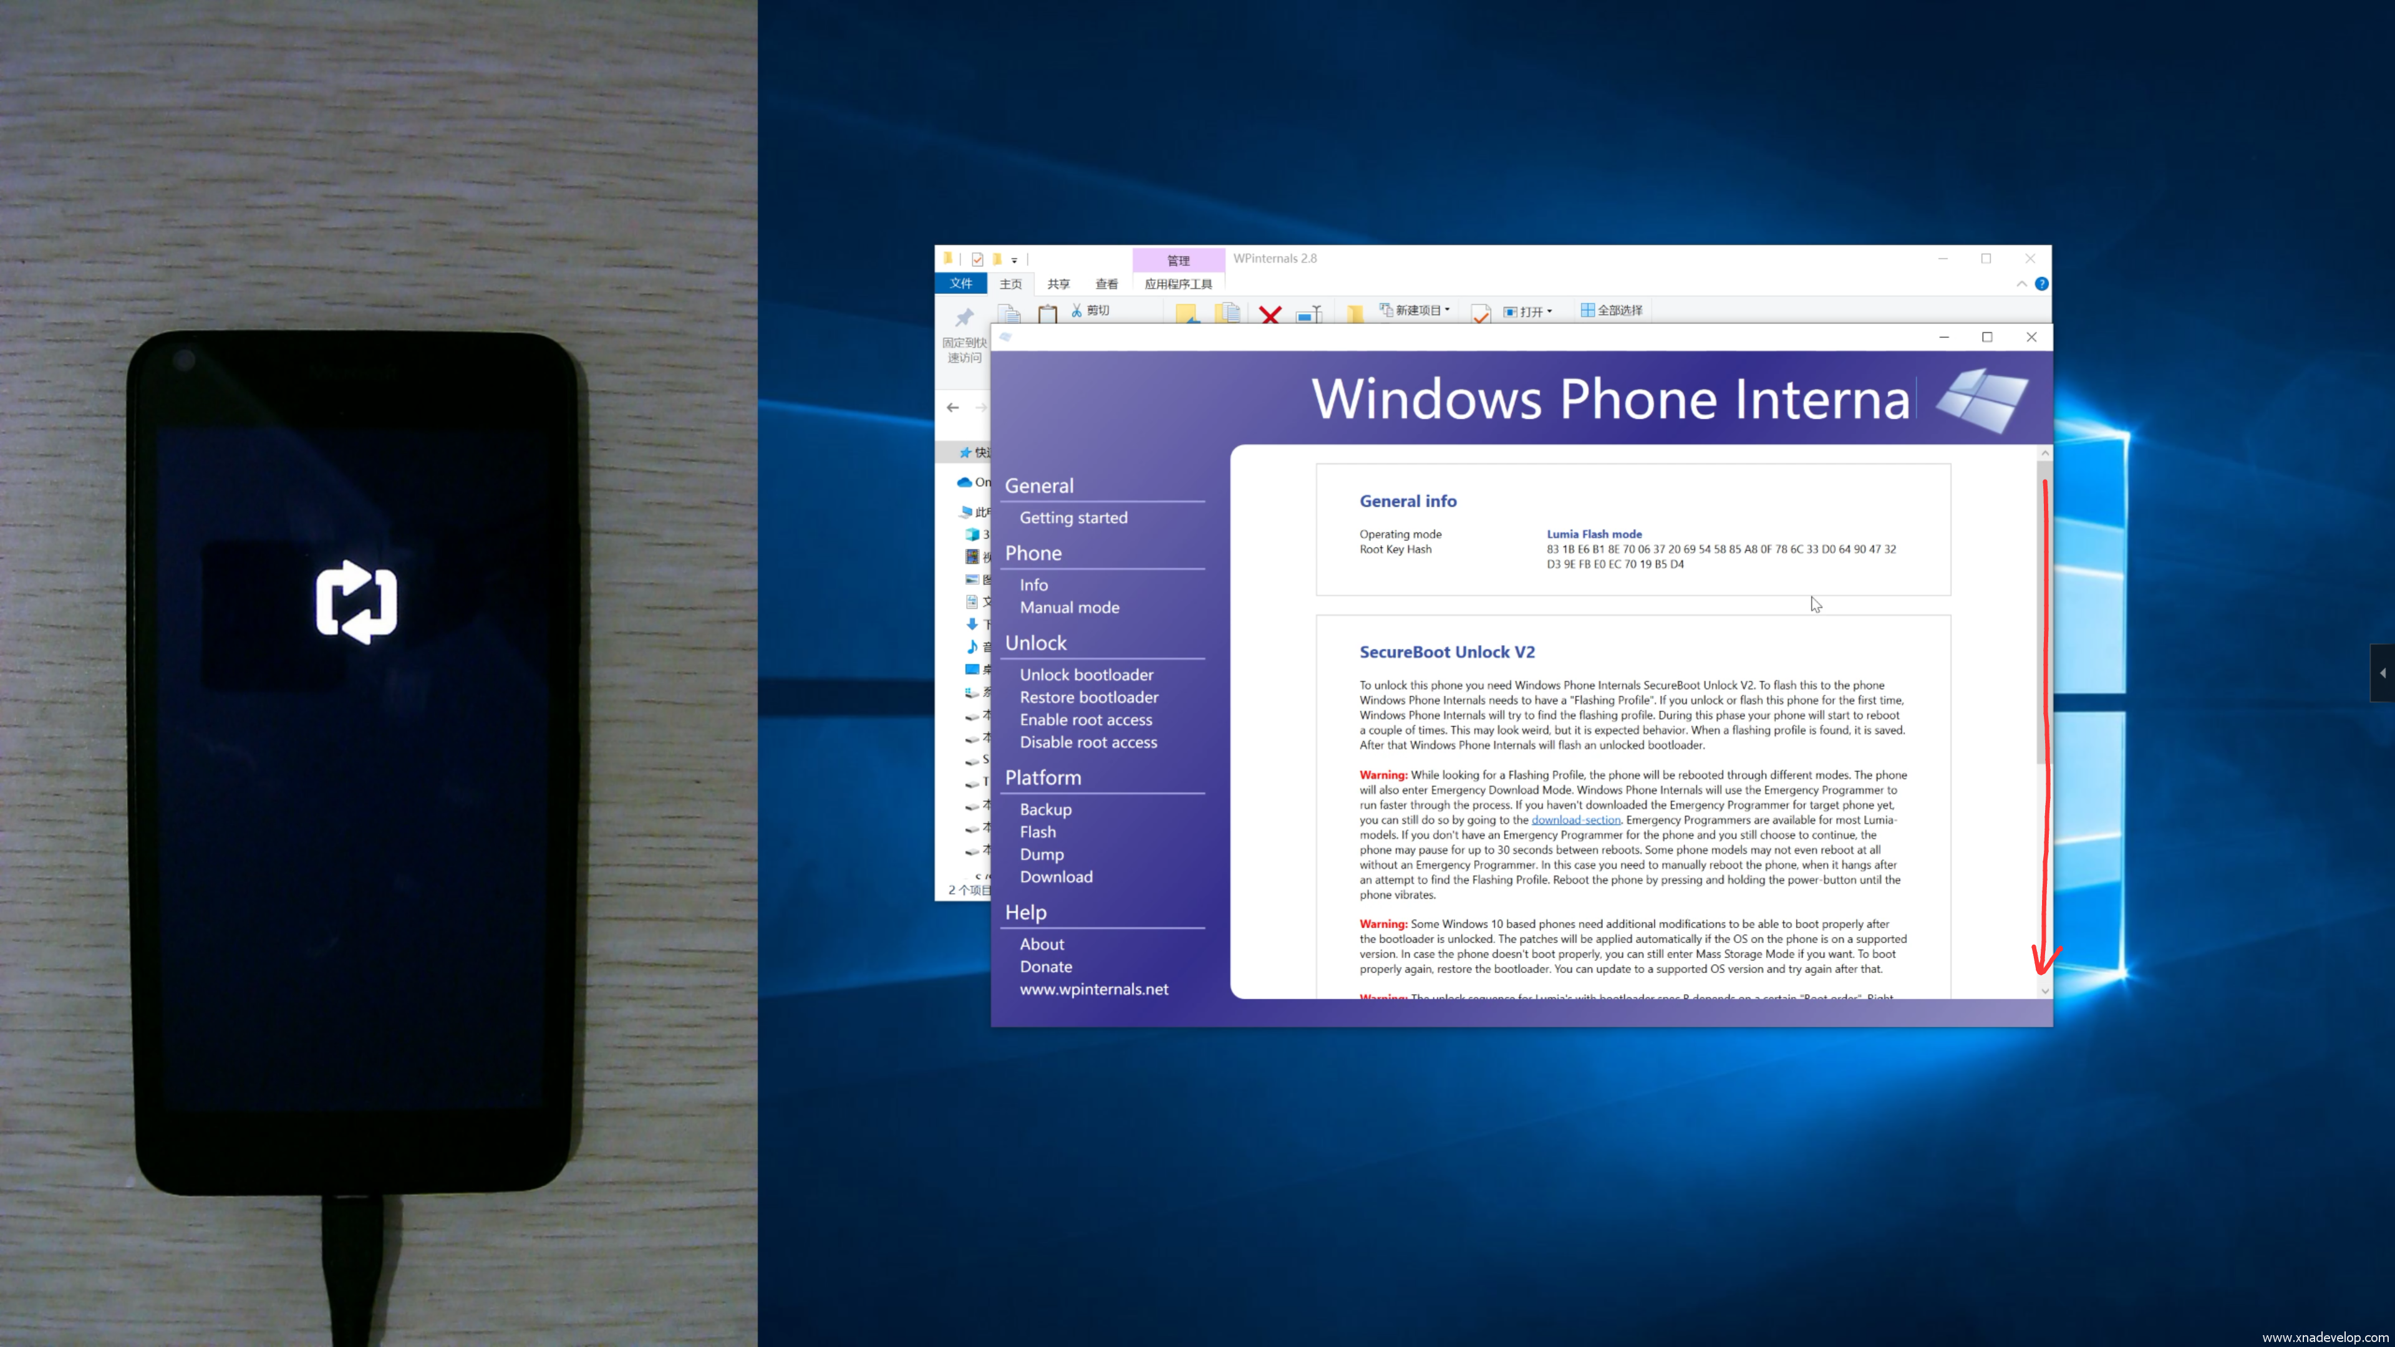Click the blue help question mark icon
The image size is (2395, 1347).
2042,284
